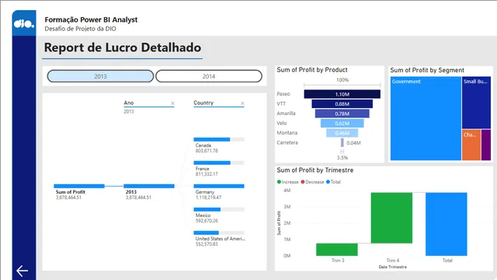
Task: Click the Total legend item
Action: [333, 182]
